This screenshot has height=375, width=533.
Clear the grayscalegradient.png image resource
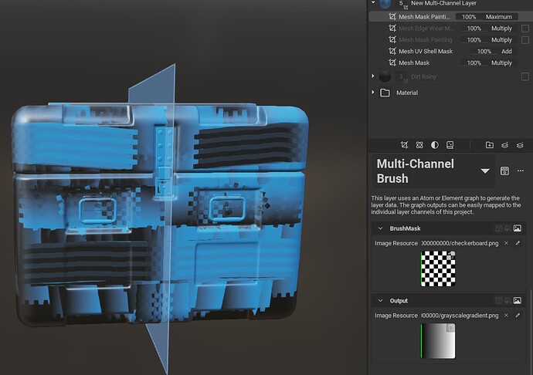(506, 315)
